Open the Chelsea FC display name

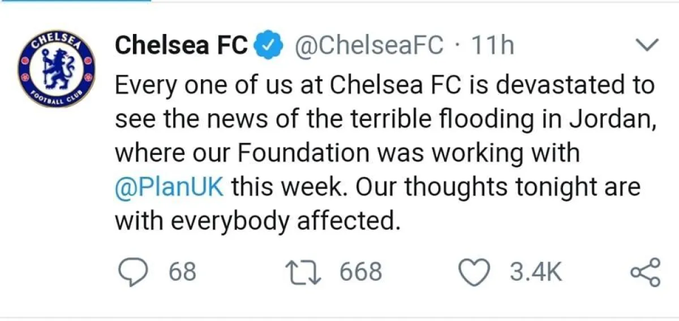[x=181, y=46]
